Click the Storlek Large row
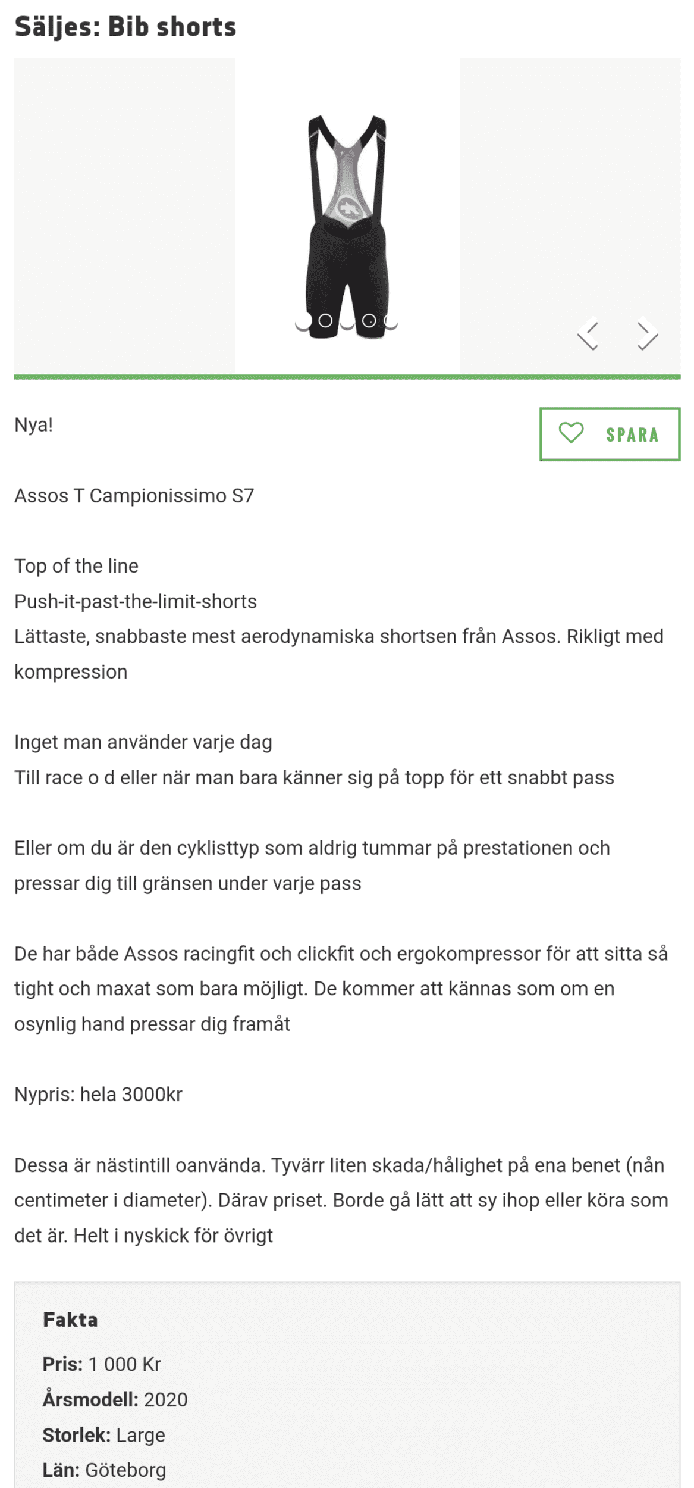This screenshot has width=694, height=1488. click(103, 1435)
